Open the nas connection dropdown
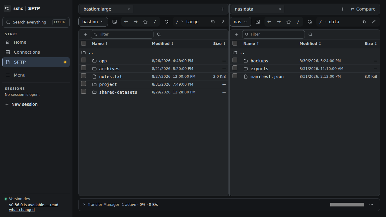The width and height of the screenshot is (386, 217). [x=240, y=22]
